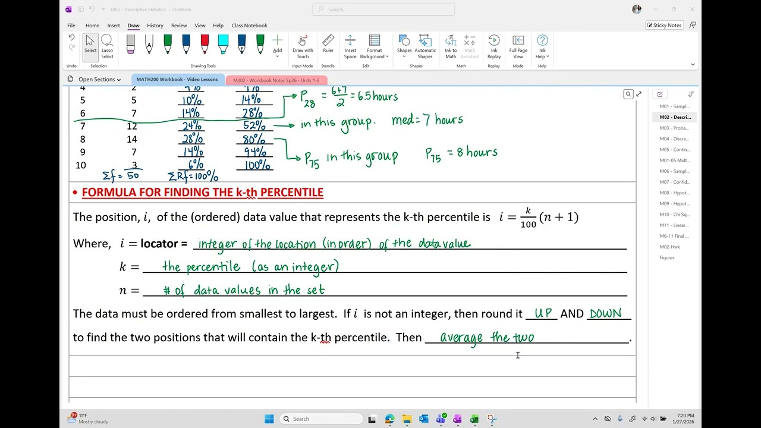Start Ink Replay
This screenshot has height=428, width=761.
494,46
